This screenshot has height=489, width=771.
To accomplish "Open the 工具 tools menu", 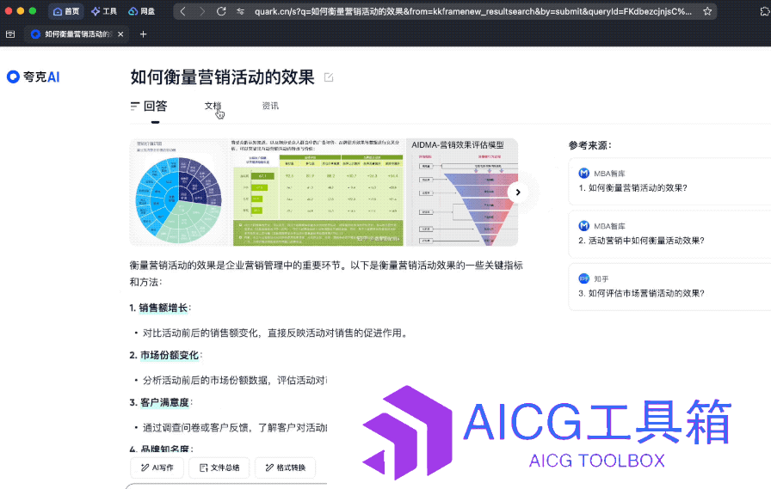I will [x=104, y=11].
